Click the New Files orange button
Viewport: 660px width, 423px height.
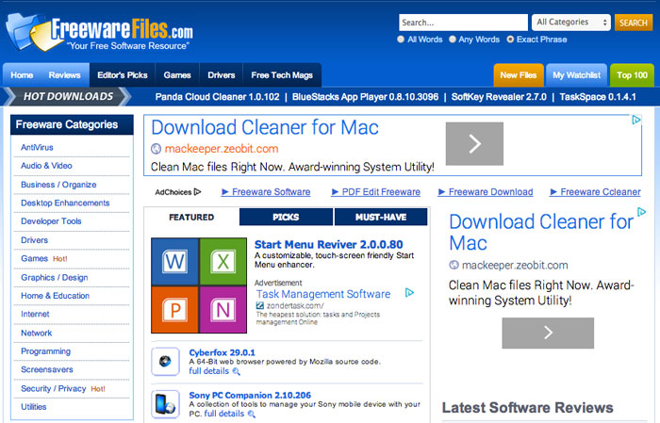(x=519, y=75)
